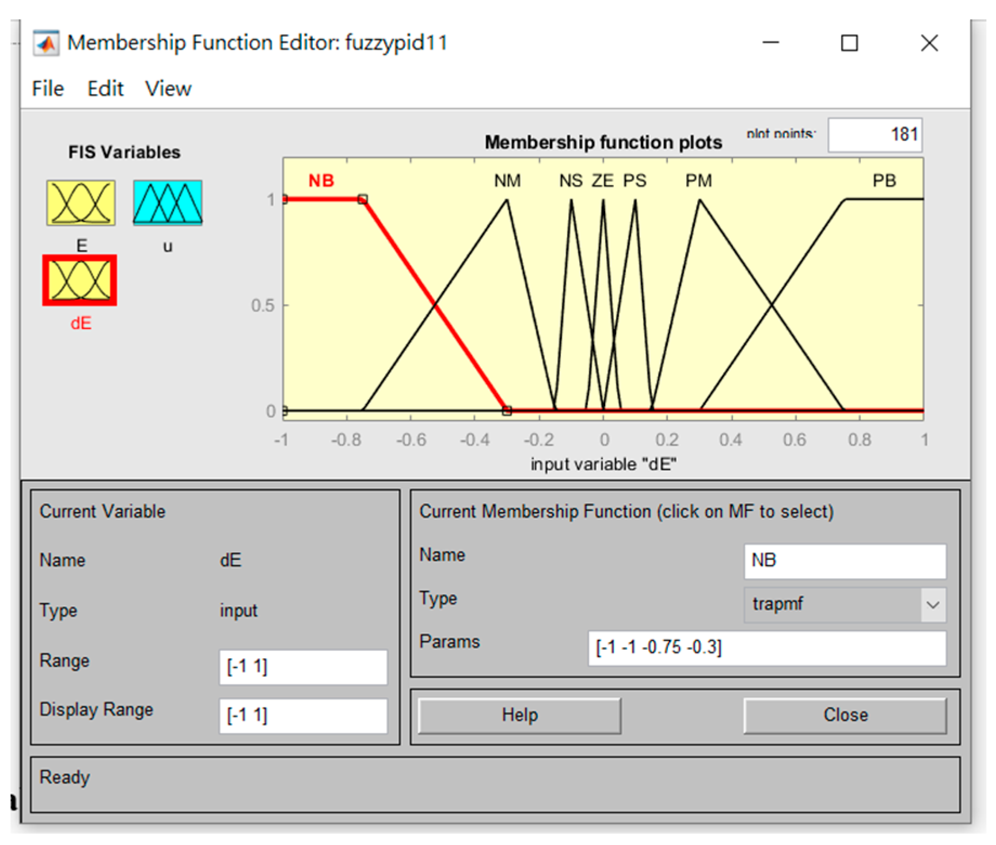Click the Params input field
The height and width of the screenshot is (845, 996).
click(766, 648)
